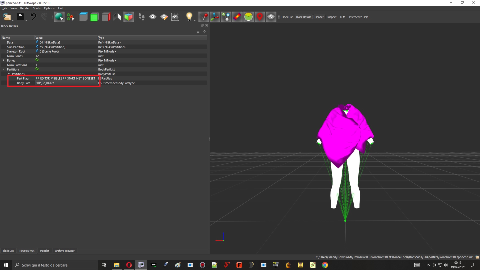Click the green circle icon
The width and height of the screenshot is (480, 270).
(248, 17)
